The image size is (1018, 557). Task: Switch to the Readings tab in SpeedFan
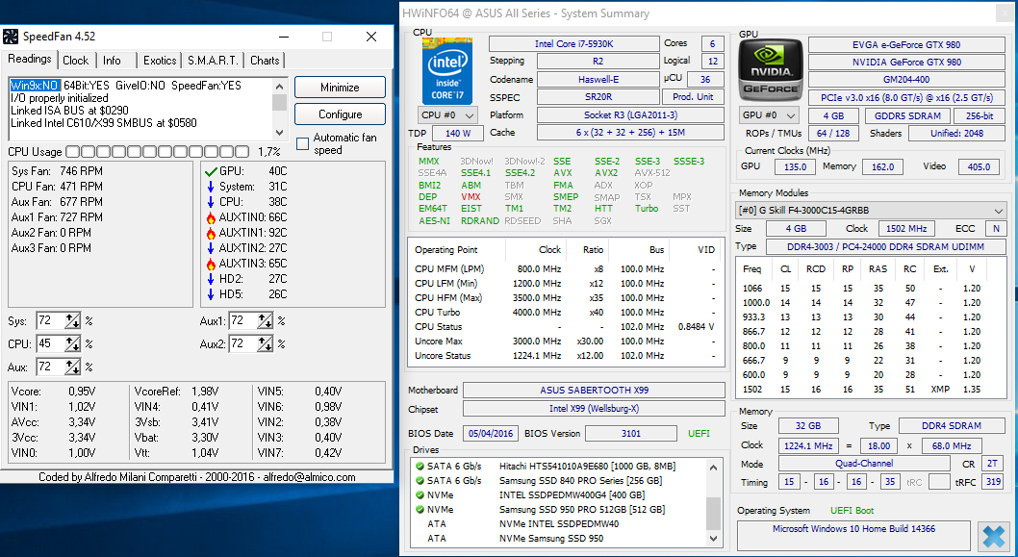(29, 59)
